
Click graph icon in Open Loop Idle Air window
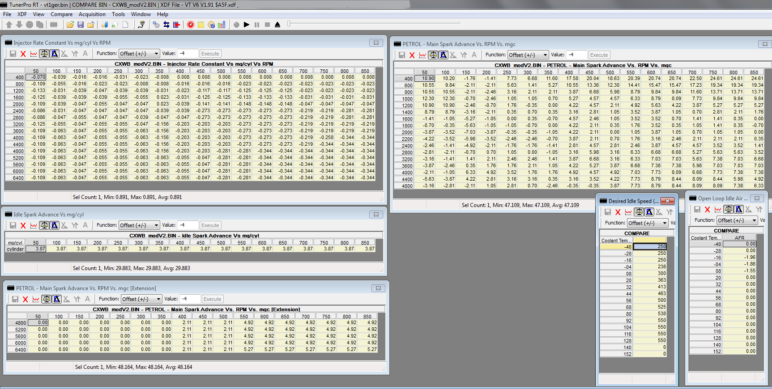(x=718, y=209)
